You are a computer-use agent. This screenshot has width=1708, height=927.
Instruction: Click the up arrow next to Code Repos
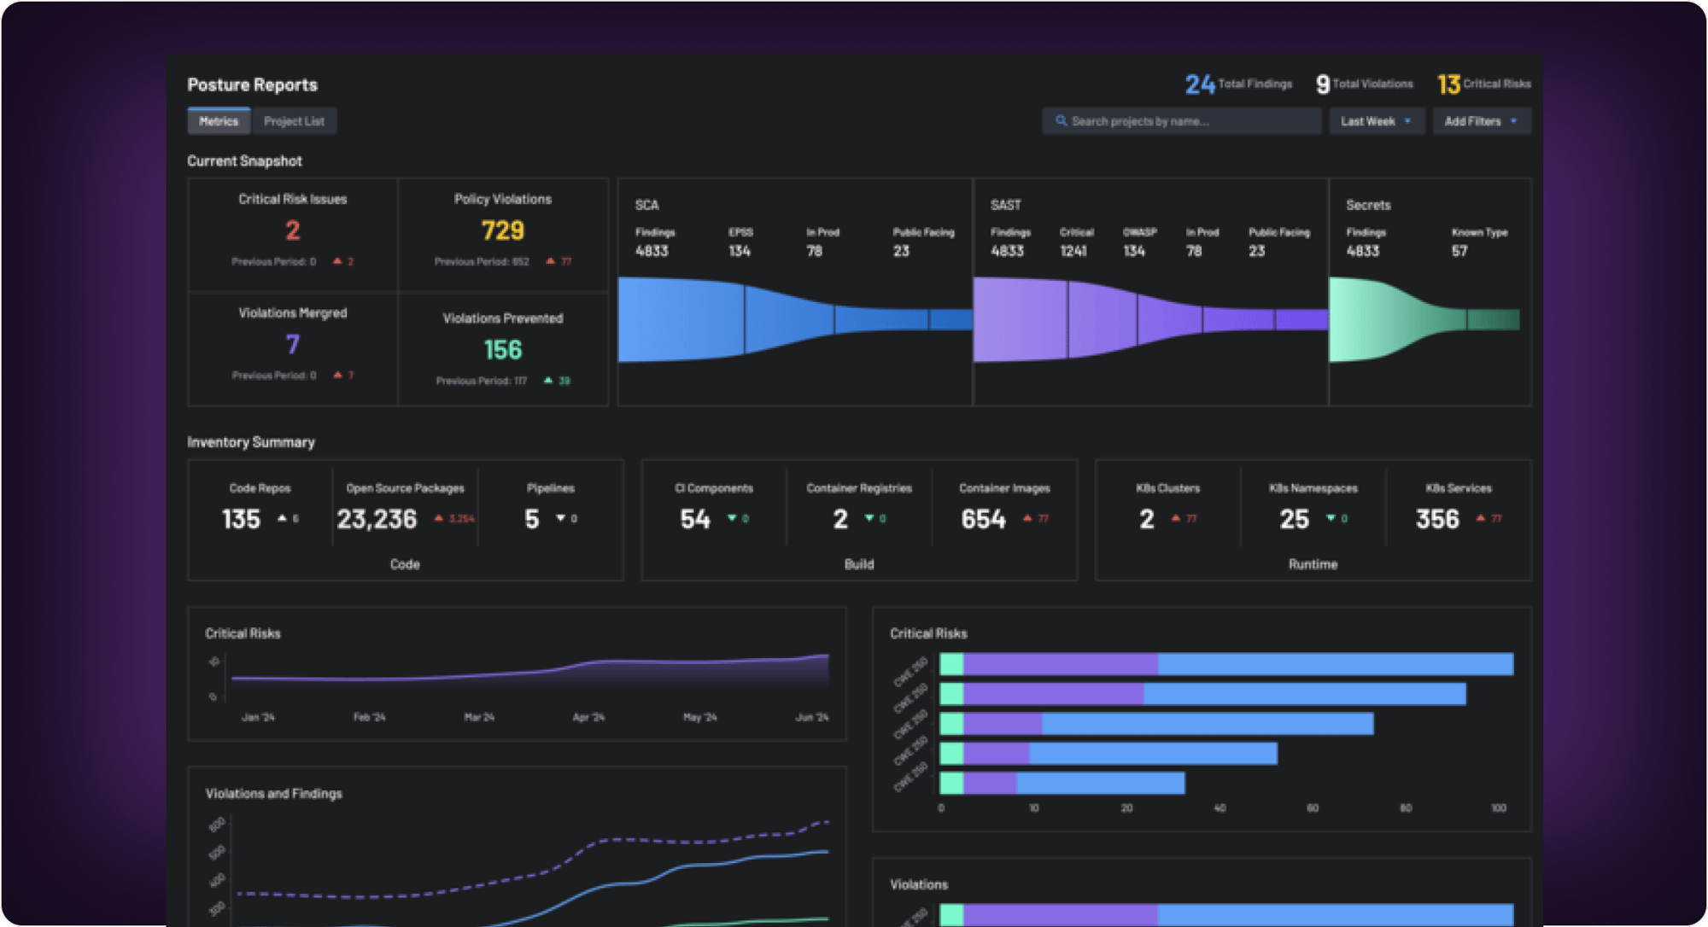pos(282,518)
